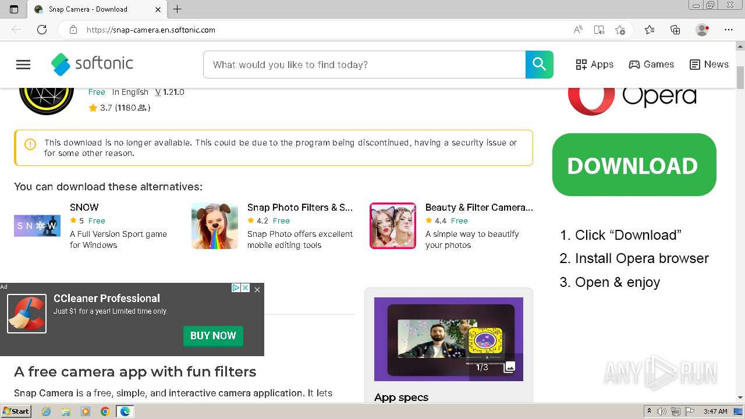
Task: Click the CCleaner logo in the ad
Action: 27,314
